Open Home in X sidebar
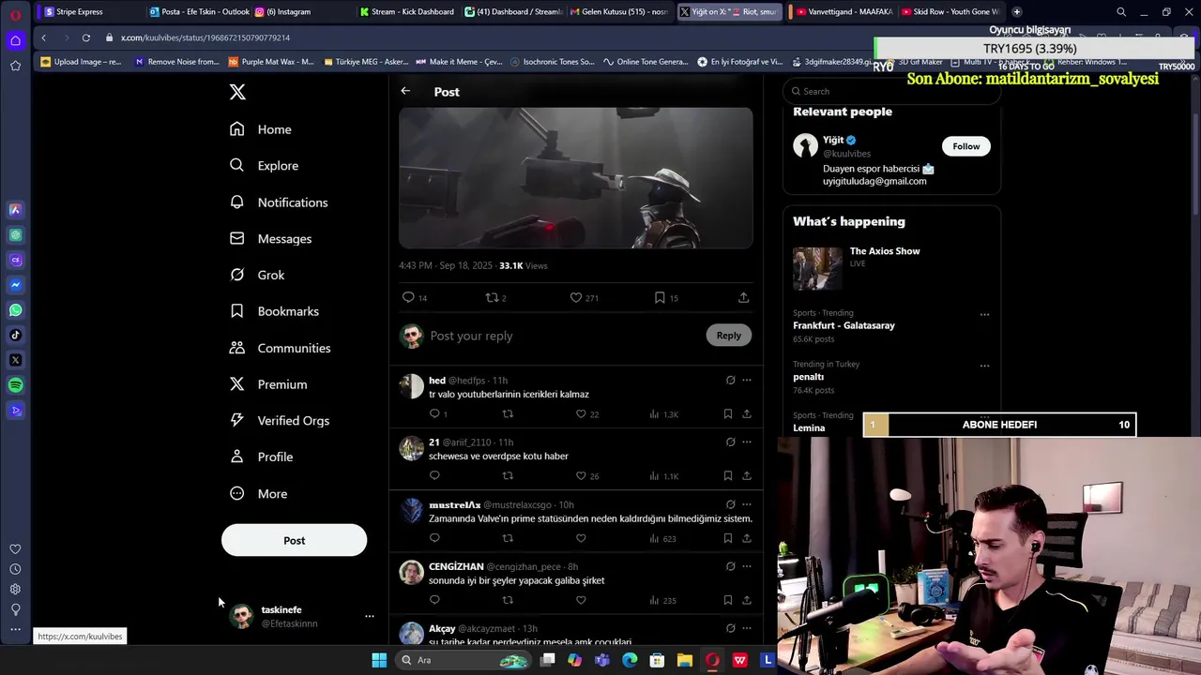This screenshot has width=1201, height=675. pyautogui.click(x=261, y=129)
